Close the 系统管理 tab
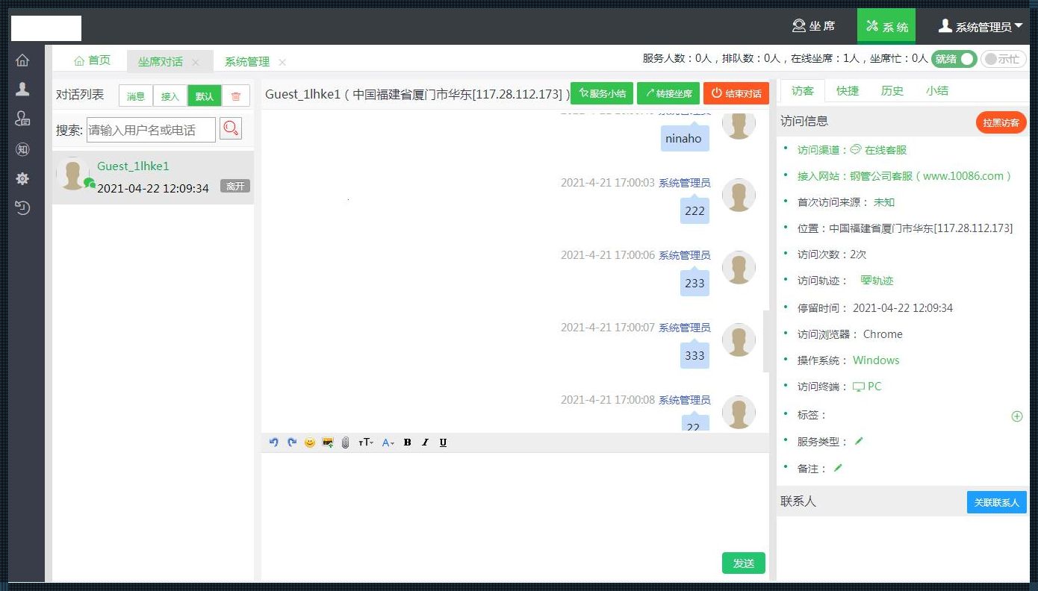The height and width of the screenshot is (591, 1038). point(282,62)
